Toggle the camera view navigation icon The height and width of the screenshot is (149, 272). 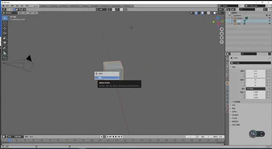coord(222,38)
